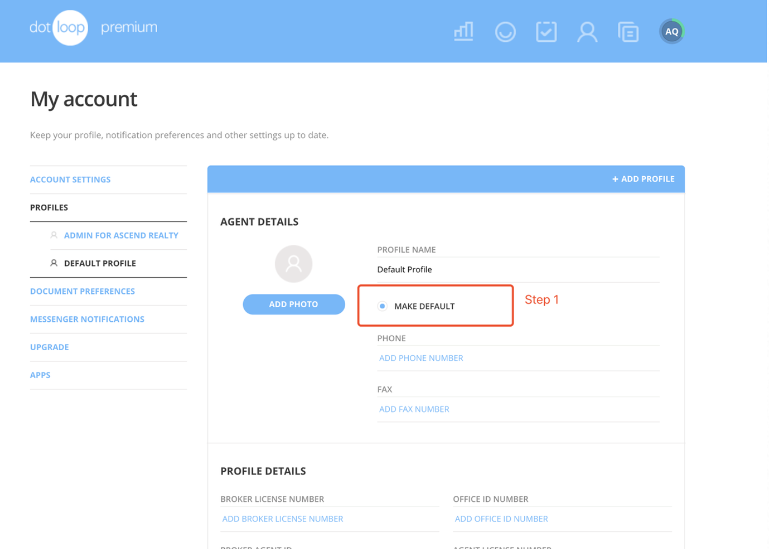Open the documents templates icon
Screen dimensions: 769x549
click(x=628, y=32)
